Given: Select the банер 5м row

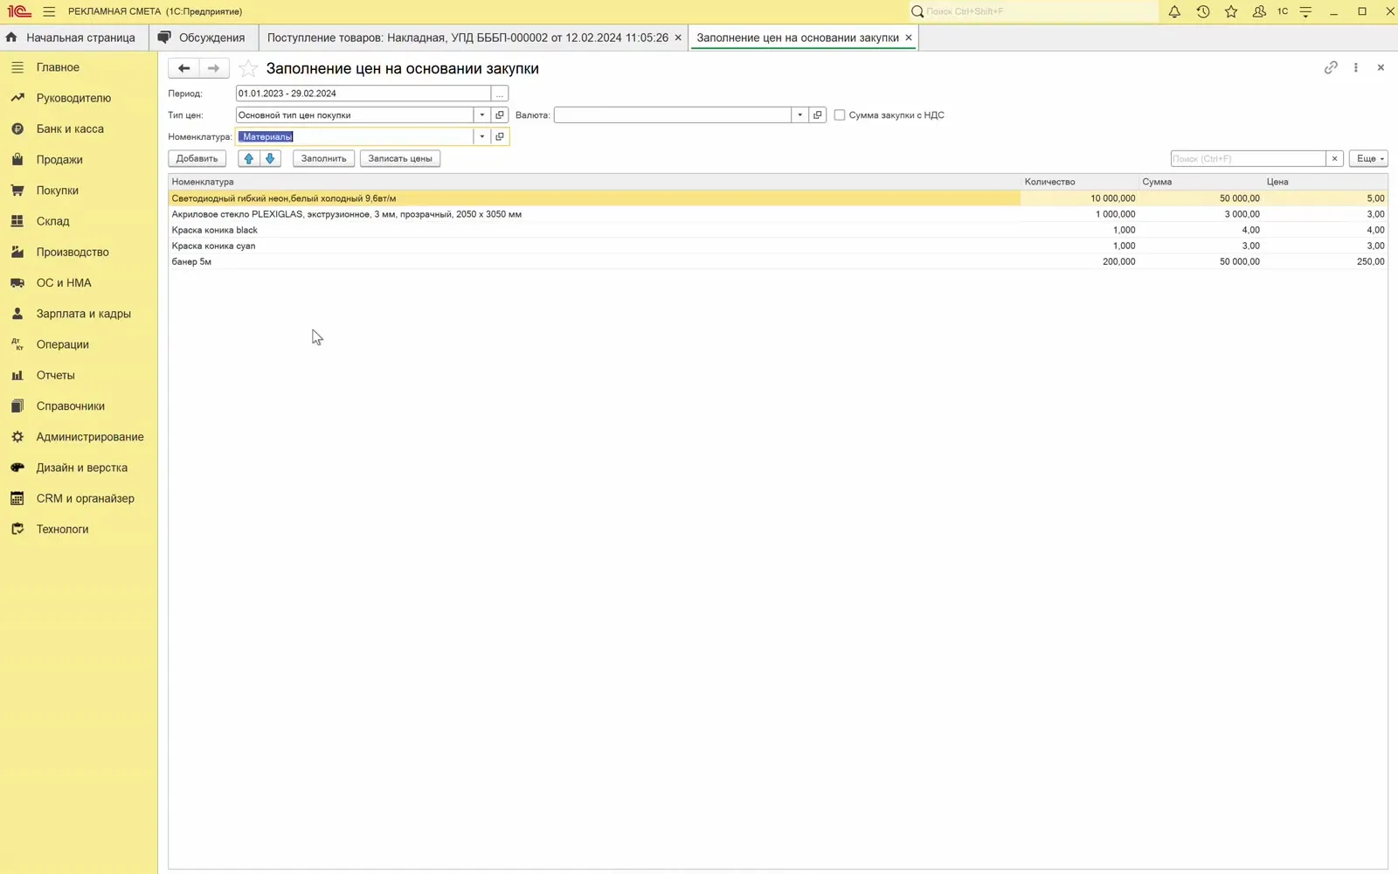Looking at the screenshot, I should [x=778, y=261].
